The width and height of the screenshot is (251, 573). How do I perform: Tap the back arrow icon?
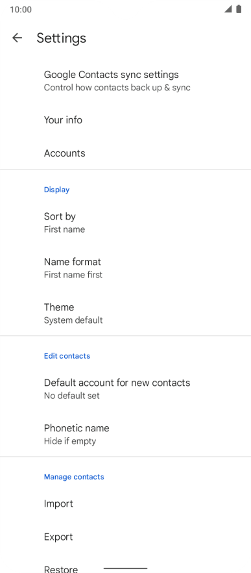coord(17,38)
